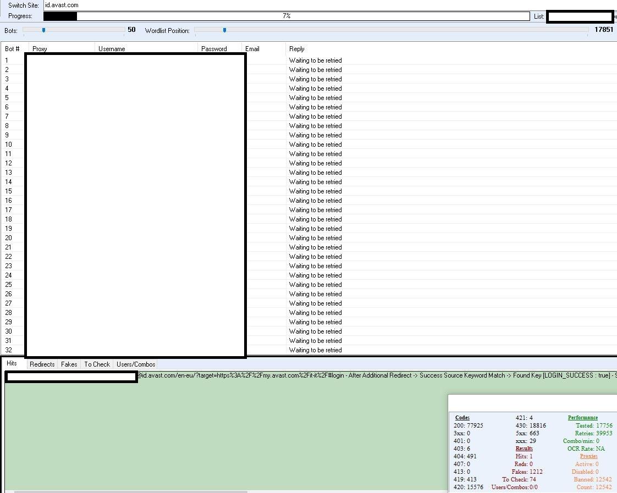The width and height of the screenshot is (617, 493).
Task: Click the Proxy column header
Action: (40, 49)
